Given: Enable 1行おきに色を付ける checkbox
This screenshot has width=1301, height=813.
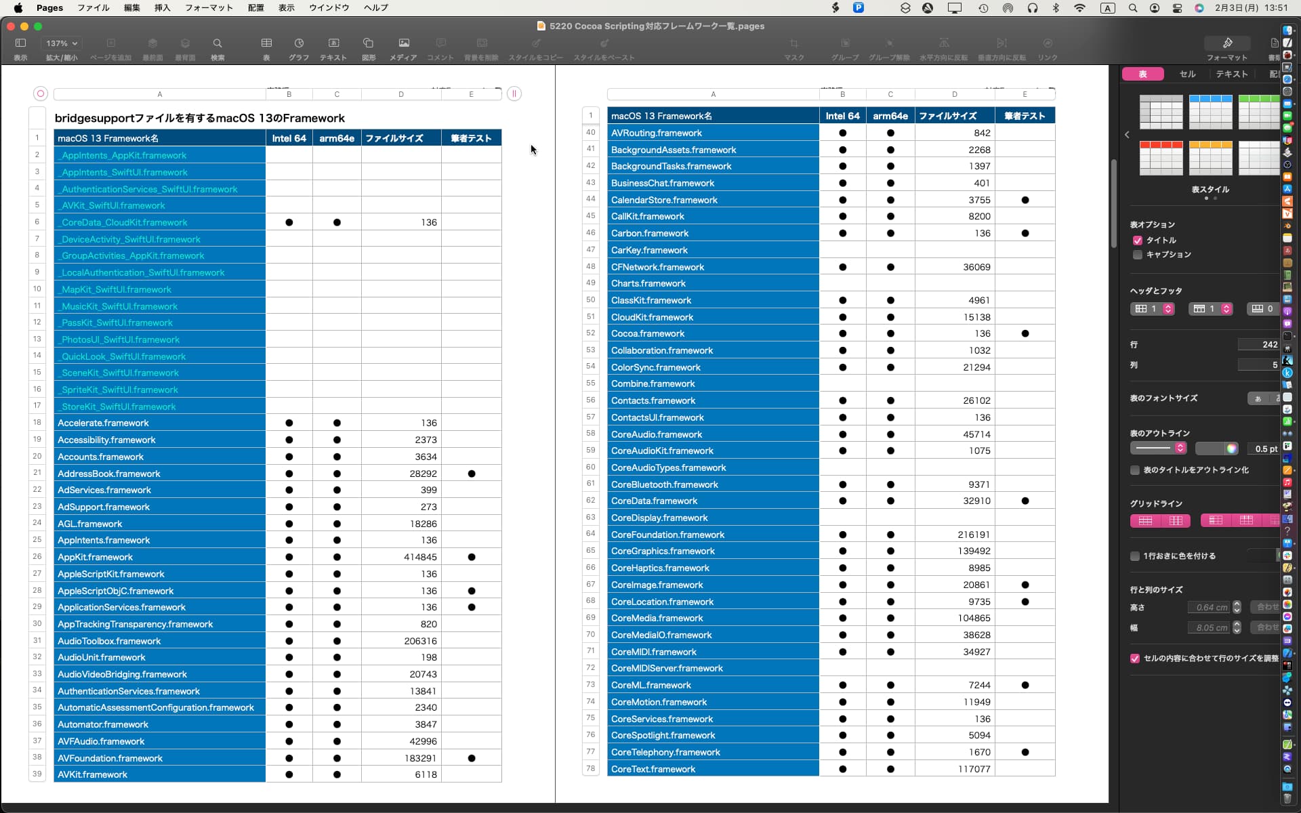Looking at the screenshot, I should pyautogui.click(x=1135, y=556).
